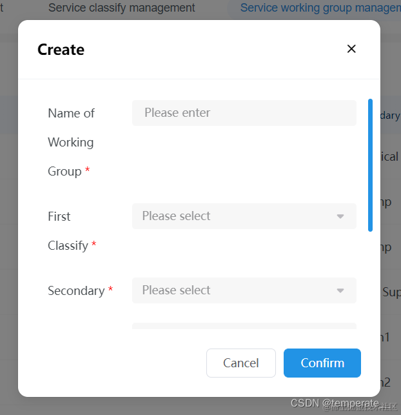Click the Secondary field label
The height and width of the screenshot is (415, 401).
coord(76,291)
